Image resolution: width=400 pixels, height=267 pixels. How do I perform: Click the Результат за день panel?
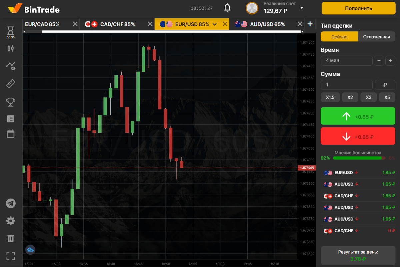(358, 256)
